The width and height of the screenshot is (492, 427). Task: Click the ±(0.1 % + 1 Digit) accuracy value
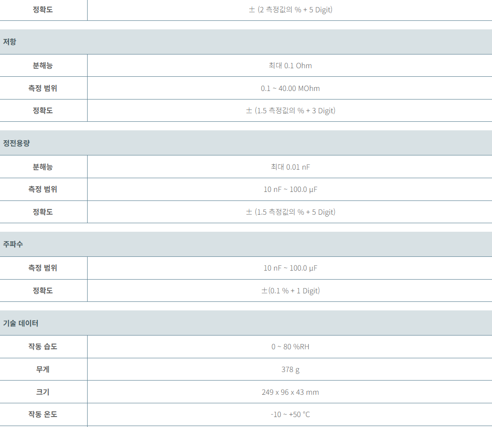tap(291, 291)
